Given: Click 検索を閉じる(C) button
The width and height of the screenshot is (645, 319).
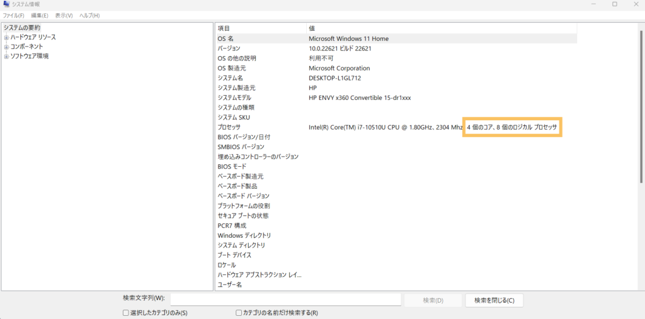Looking at the screenshot, I should [x=494, y=300].
